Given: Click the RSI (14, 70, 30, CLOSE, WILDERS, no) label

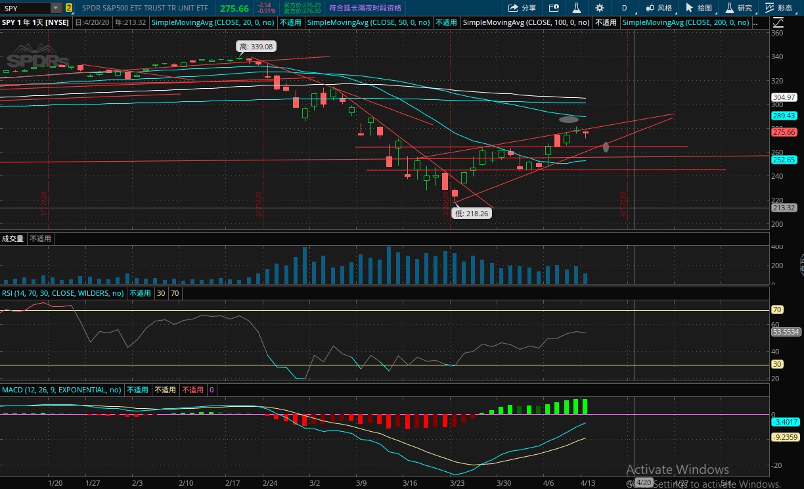Looking at the screenshot, I should tap(63, 293).
